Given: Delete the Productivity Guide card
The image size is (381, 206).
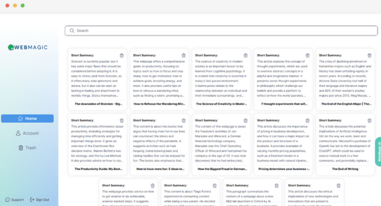Looking at the screenshot, I should (122, 120).
